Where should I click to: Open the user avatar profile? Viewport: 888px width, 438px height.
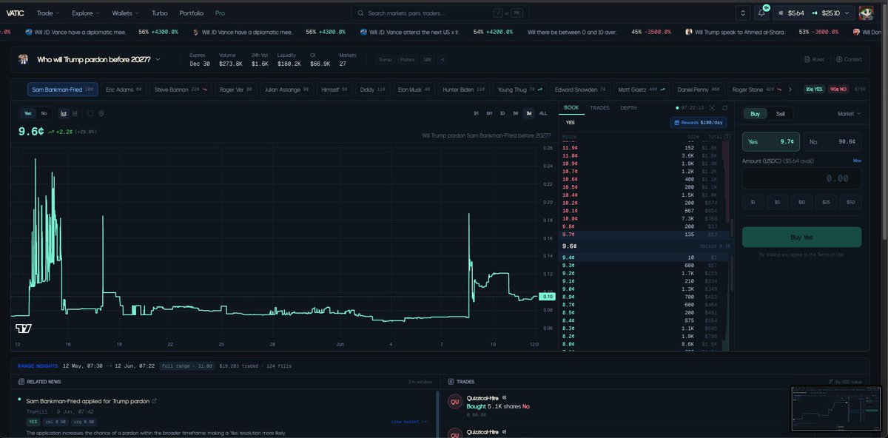pos(866,13)
